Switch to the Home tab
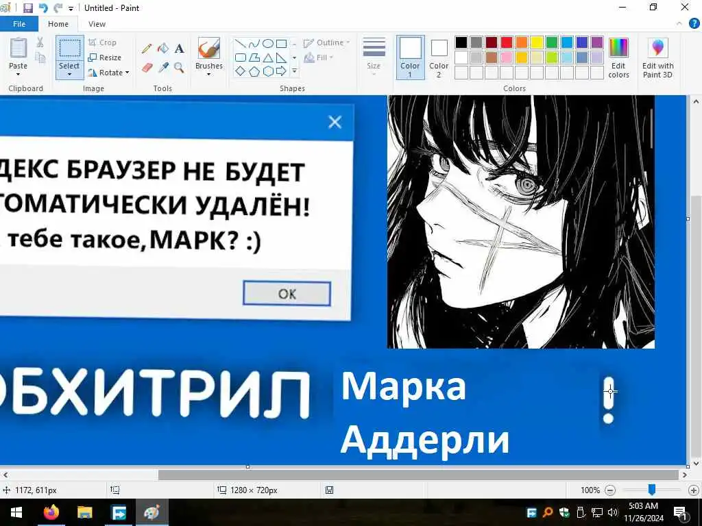The height and width of the screenshot is (526, 702). 58,24
